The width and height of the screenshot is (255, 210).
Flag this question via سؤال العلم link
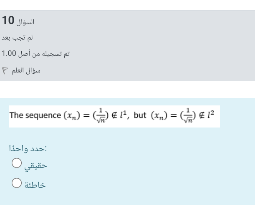pos(26,71)
